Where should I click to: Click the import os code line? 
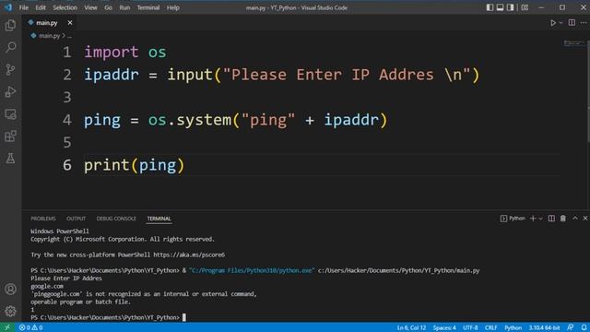[x=125, y=52]
